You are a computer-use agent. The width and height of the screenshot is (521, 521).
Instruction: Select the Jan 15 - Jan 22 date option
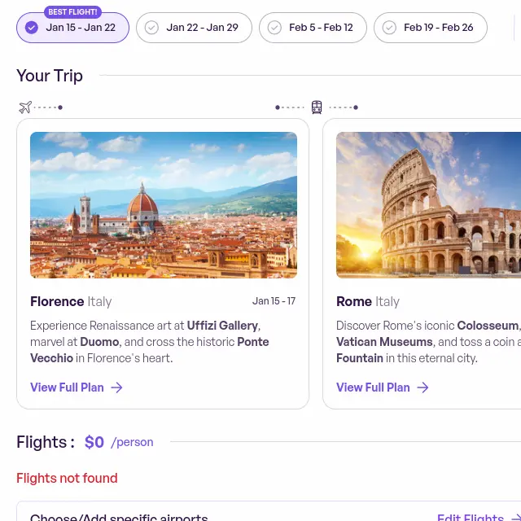tap(72, 28)
